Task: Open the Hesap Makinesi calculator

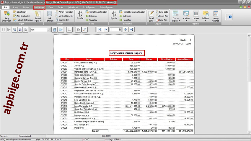Action: [x=216, y=16]
